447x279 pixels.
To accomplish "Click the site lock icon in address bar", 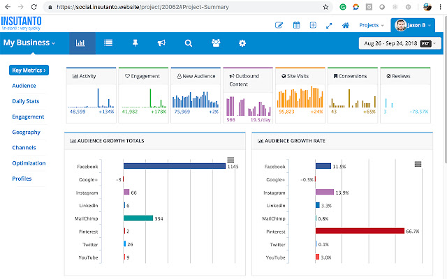I will (x=50, y=7).
